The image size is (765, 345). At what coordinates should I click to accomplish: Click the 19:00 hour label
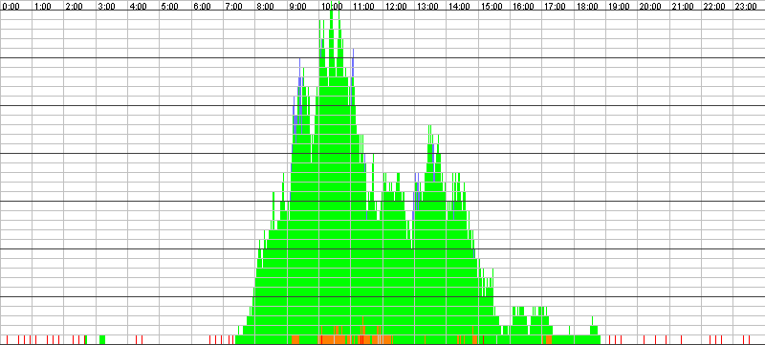tap(619, 8)
